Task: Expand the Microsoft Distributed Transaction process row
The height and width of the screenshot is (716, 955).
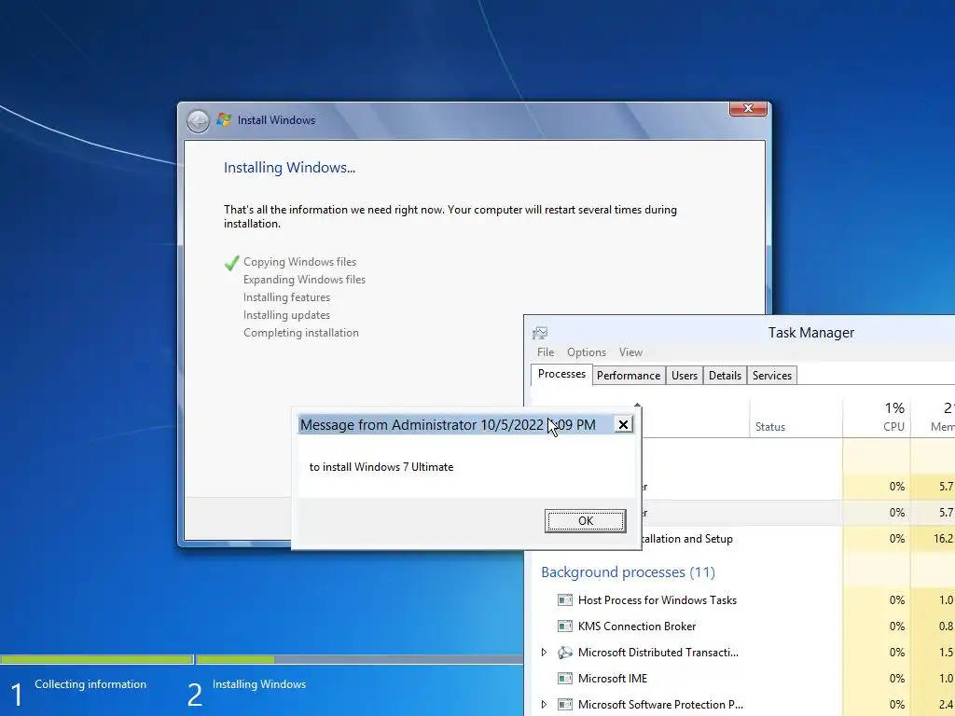Action: point(544,653)
